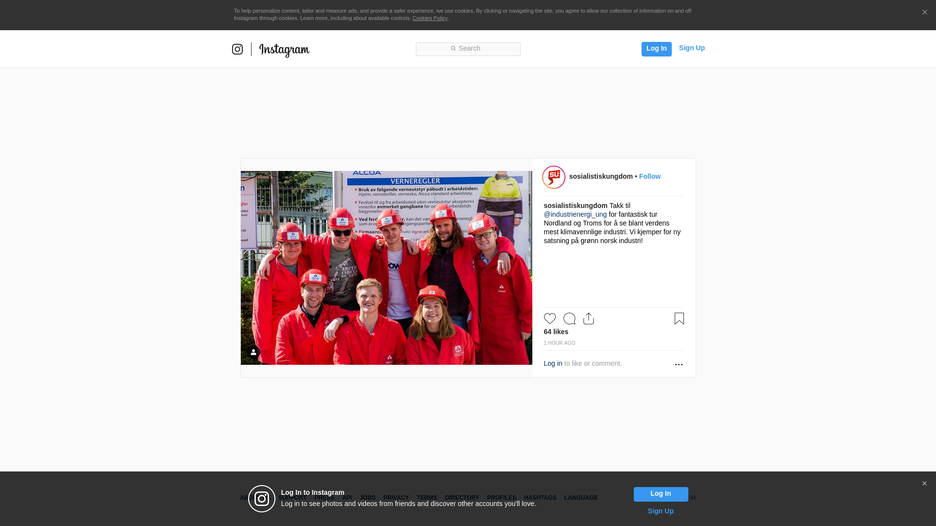Click the comment speech bubble icon

569,319
